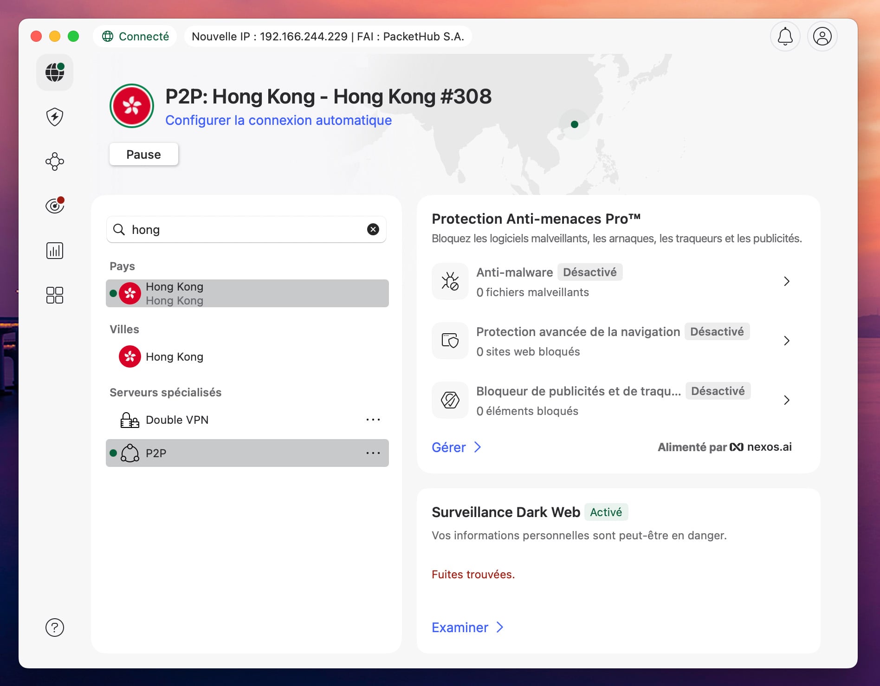Open P2P more options dots
The width and height of the screenshot is (880, 686).
(x=373, y=453)
